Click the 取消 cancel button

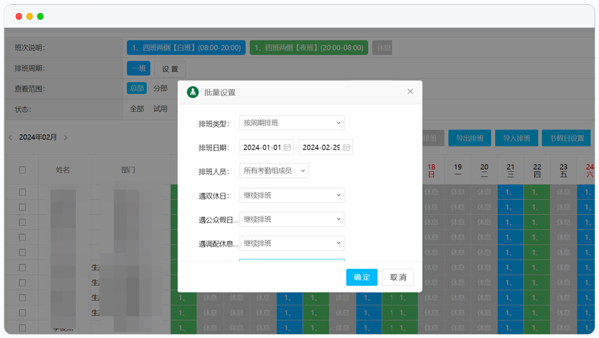pyautogui.click(x=397, y=277)
